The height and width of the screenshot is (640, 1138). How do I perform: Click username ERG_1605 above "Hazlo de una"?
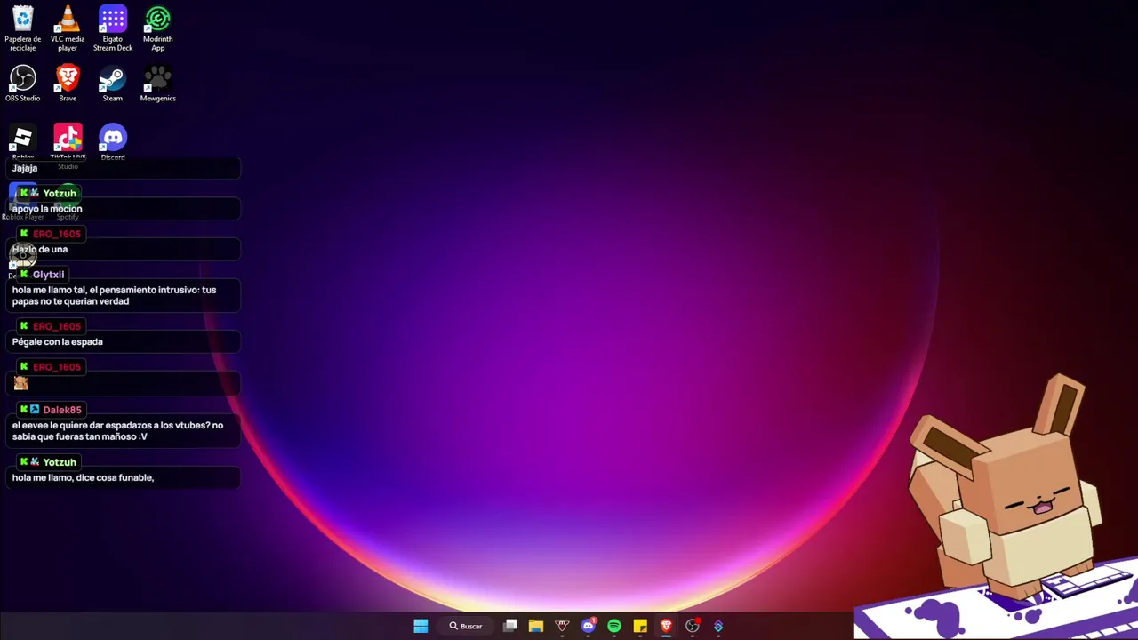tap(57, 234)
